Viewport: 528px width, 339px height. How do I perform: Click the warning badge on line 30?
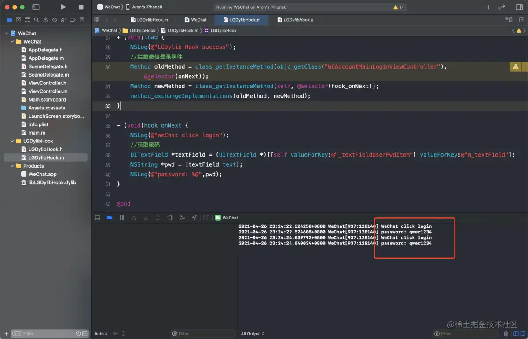pyautogui.click(x=516, y=67)
